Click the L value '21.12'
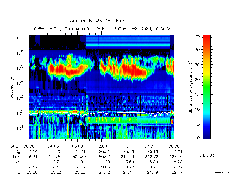 pos(104,172)
